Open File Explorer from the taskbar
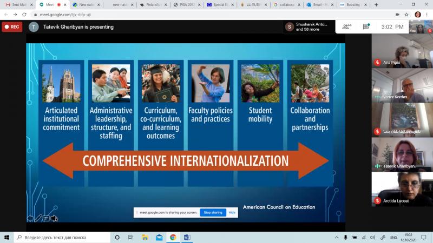The height and width of the screenshot is (243, 433). point(145,237)
